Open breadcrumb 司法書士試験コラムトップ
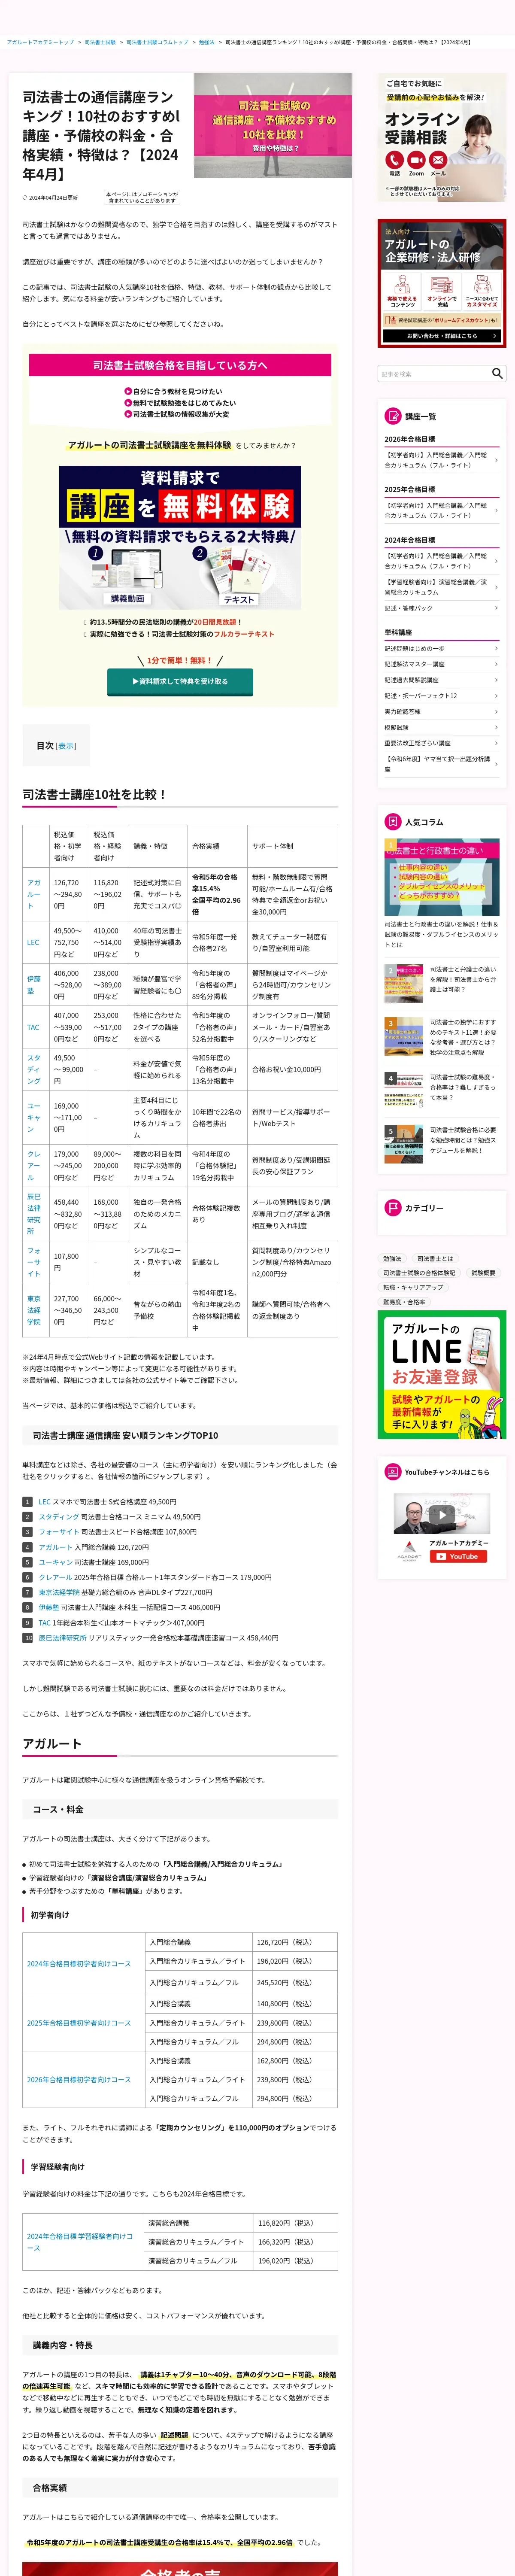 [157, 42]
